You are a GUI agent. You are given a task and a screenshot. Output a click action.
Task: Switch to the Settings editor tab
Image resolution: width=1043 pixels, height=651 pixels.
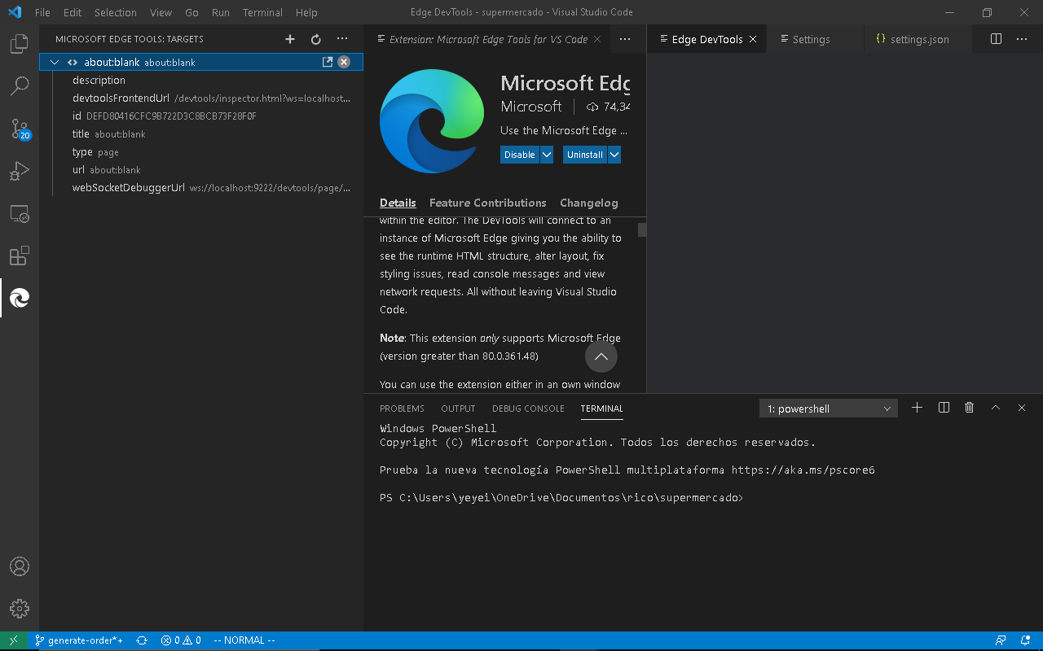(815, 39)
